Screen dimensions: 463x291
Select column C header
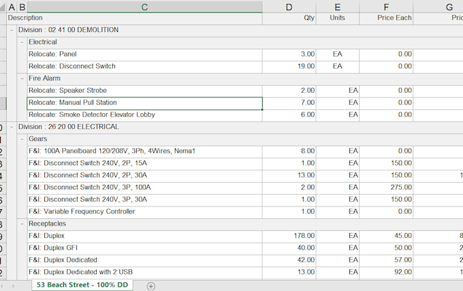click(144, 7)
